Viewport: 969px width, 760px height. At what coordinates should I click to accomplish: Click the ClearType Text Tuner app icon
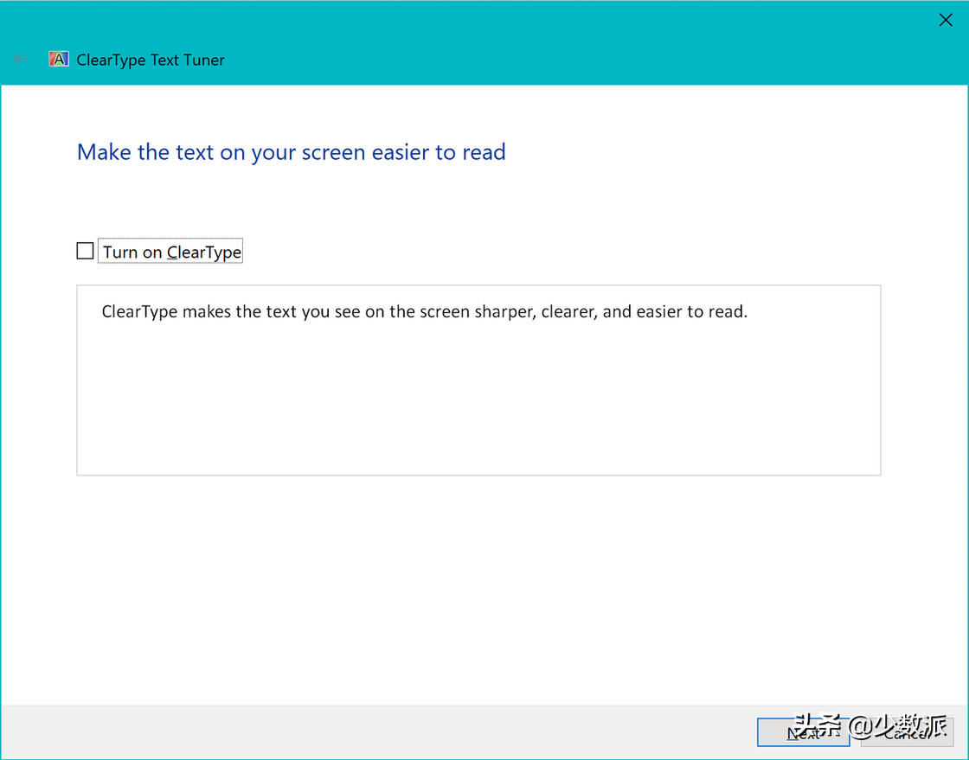coord(59,60)
